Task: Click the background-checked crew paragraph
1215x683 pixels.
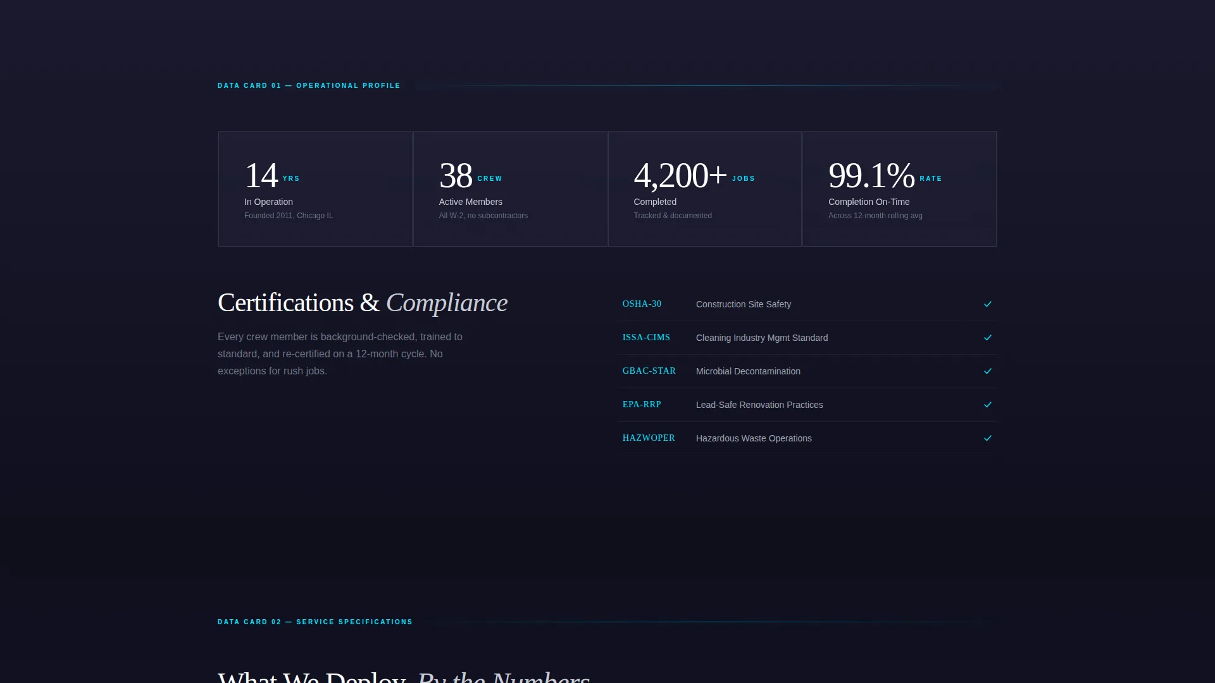Action: [340, 354]
